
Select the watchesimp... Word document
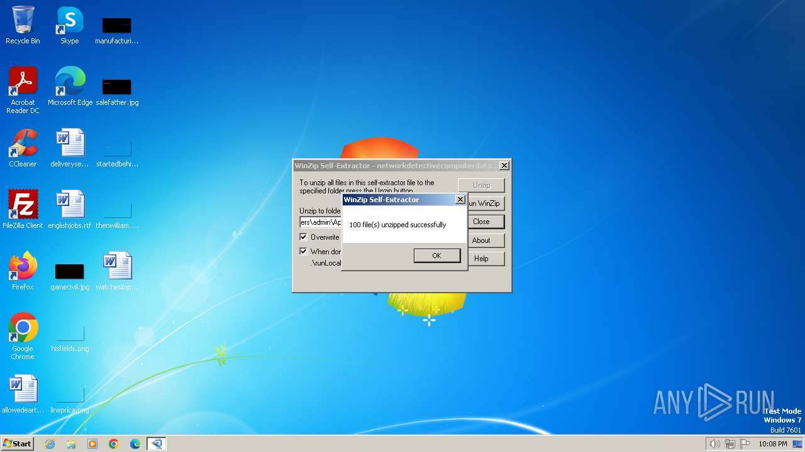click(117, 271)
